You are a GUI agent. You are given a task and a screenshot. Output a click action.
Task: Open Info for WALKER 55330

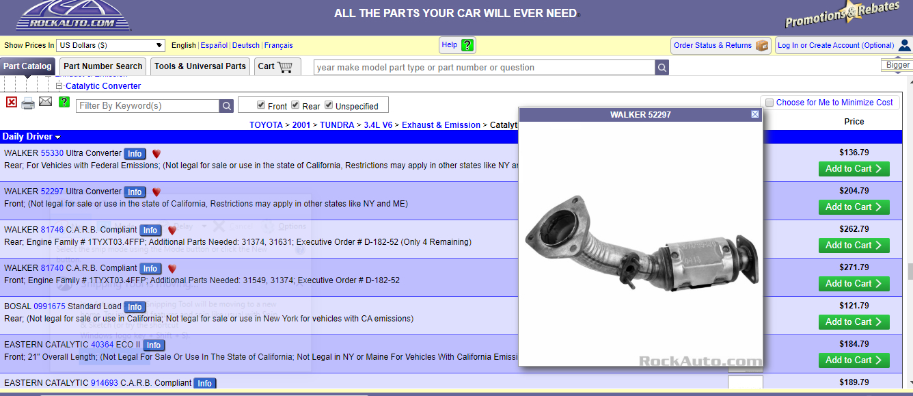coord(135,154)
